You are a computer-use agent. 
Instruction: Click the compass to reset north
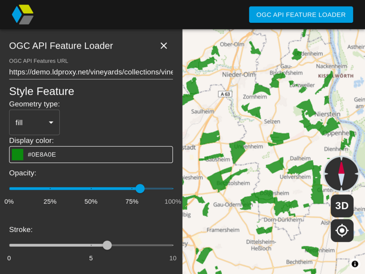(x=341, y=174)
